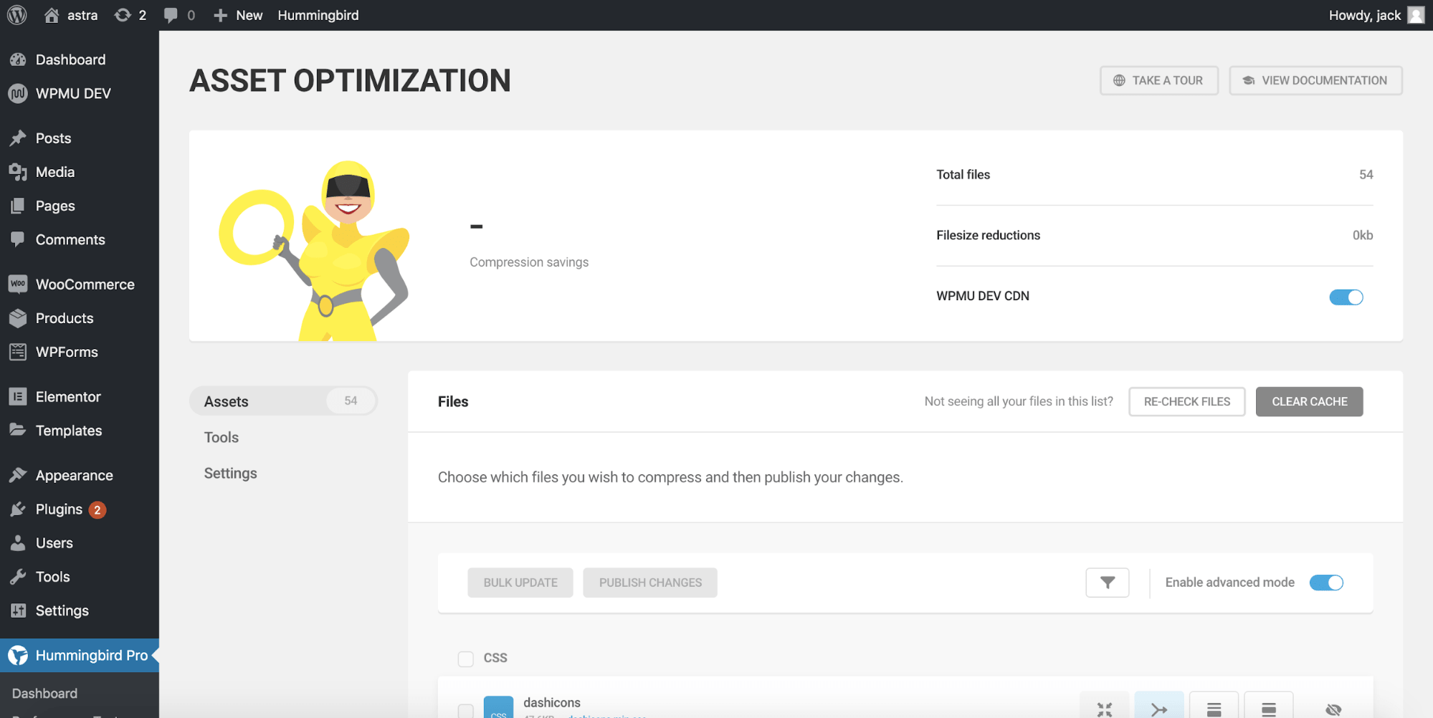Click the RE-CHECK FILES button
Screen dimensions: 1433x718
[x=1186, y=401]
